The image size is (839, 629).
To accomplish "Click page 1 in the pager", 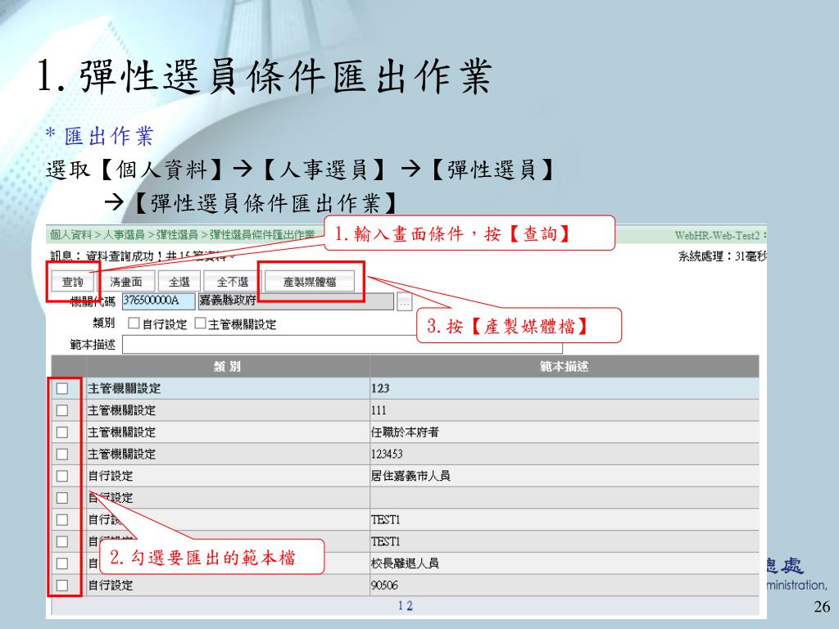I will pyautogui.click(x=400, y=605).
